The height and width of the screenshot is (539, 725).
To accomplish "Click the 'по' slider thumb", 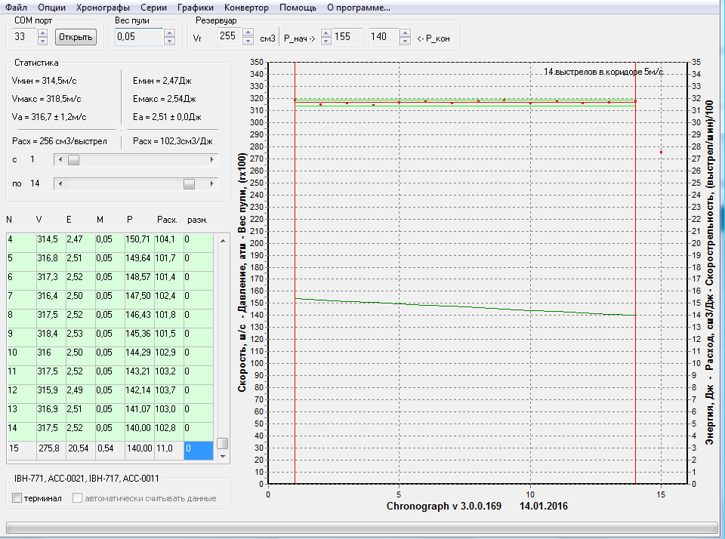I will (189, 183).
